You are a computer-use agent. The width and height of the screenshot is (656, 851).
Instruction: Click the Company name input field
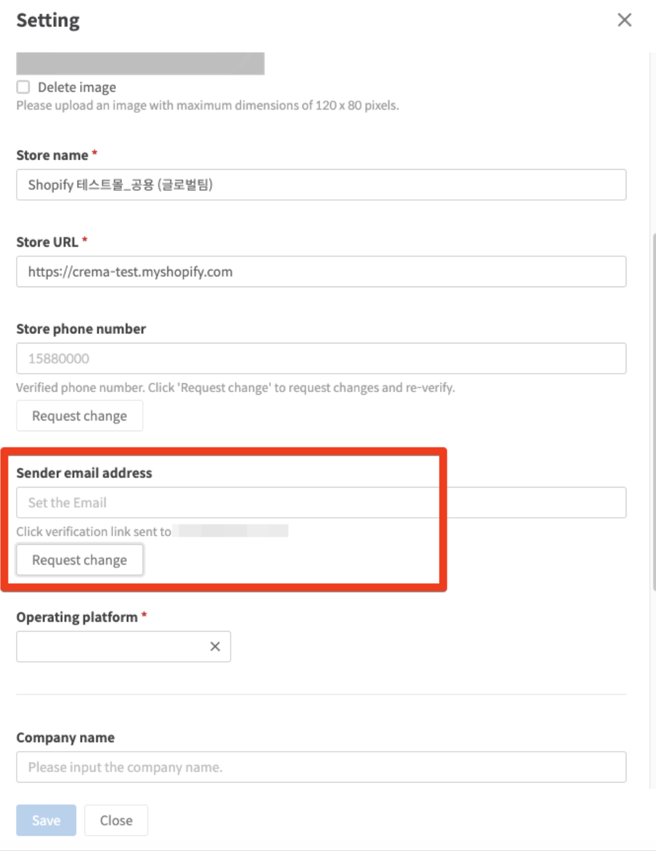[x=321, y=767]
